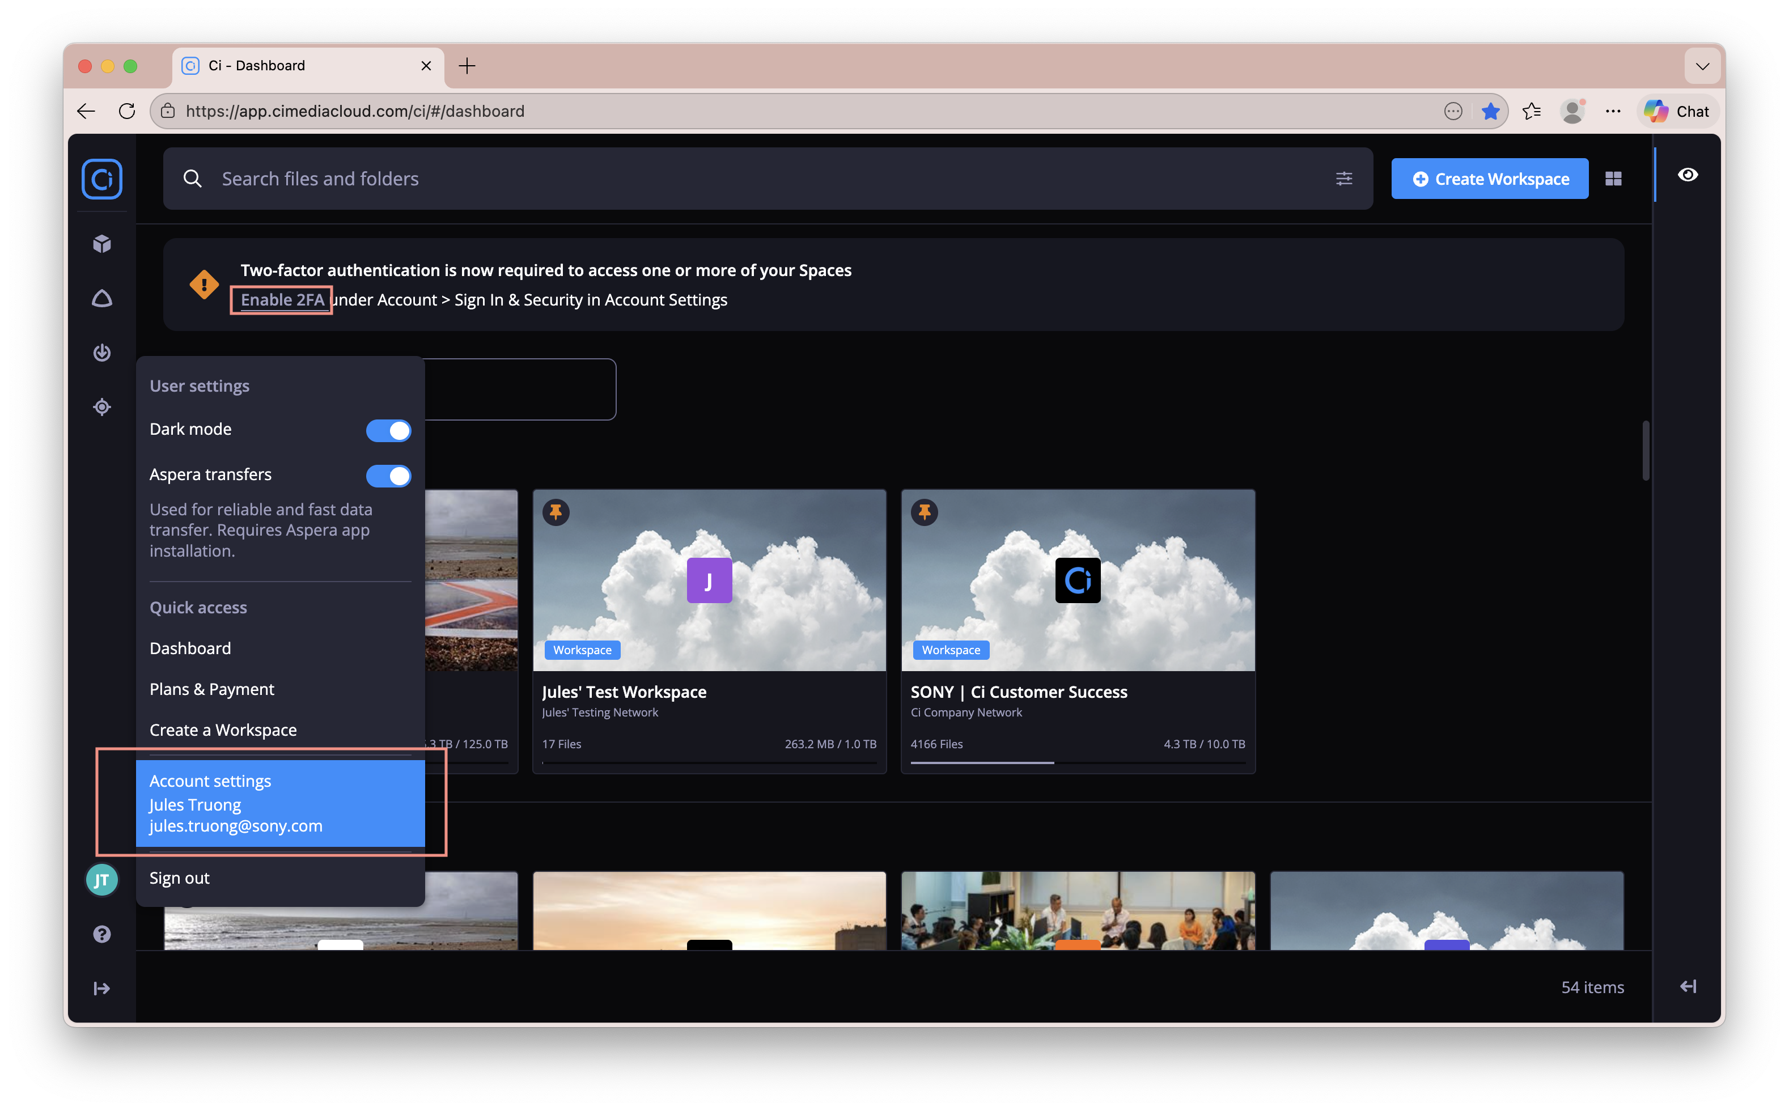Viewport: 1789px width, 1111px height.
Task: Click the orange warning icon in the banner
Action: point(204,285)
